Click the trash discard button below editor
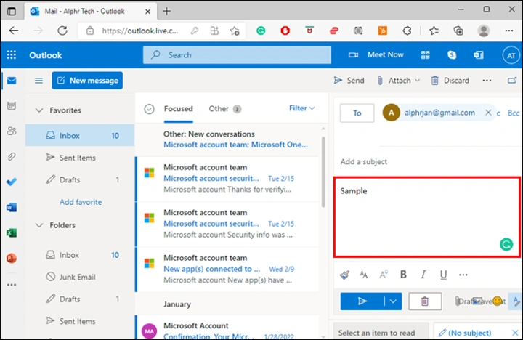Screen dimensions: 523x340 pos(425,301)
